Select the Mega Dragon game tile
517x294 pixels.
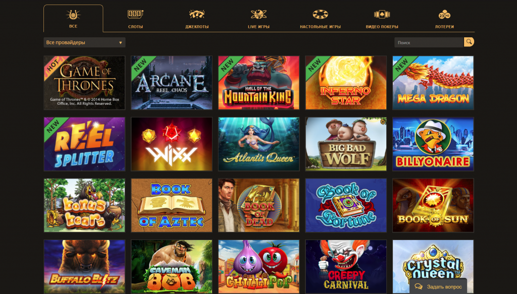[x=433, y=83]
